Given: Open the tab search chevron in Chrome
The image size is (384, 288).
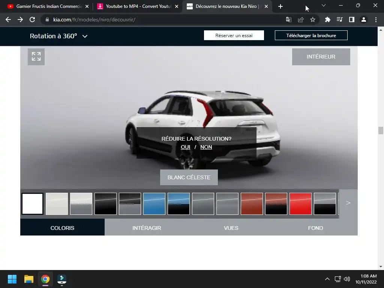Looking at the screenshot, I should point(324,5).
